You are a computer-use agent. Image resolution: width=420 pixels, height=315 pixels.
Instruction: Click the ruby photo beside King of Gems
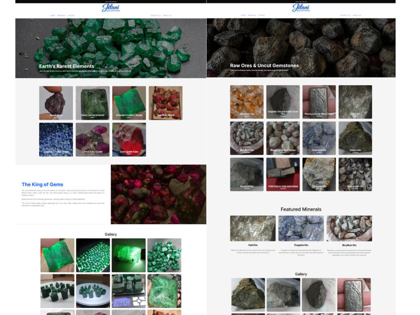(159, 194)
